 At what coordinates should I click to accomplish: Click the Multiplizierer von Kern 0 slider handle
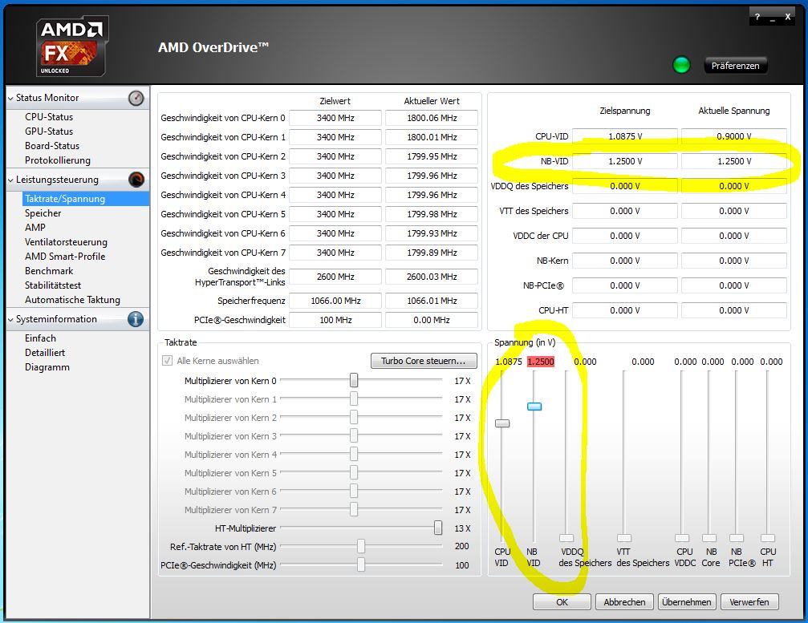(x=354, y=381)
